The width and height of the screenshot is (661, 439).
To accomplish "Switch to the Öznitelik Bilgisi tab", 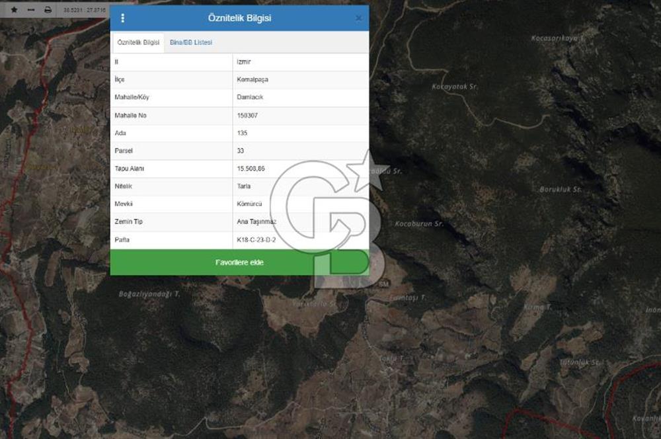I will coord(138,42).
